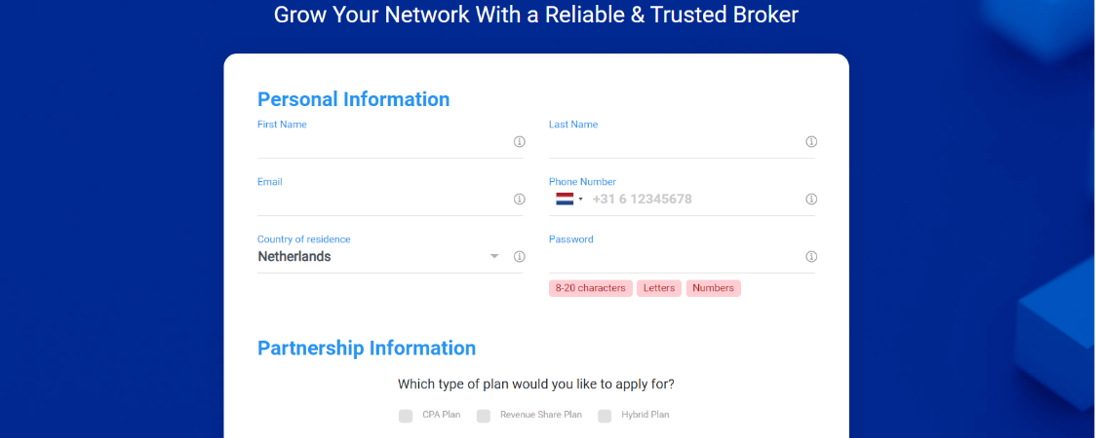Expand the Country of residence dropdown arrow
This screenshot has height=438, width=1096.
[495, 256]
